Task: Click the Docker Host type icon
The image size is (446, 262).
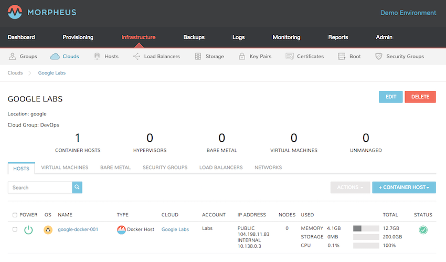Action: [x=121, y=229]
